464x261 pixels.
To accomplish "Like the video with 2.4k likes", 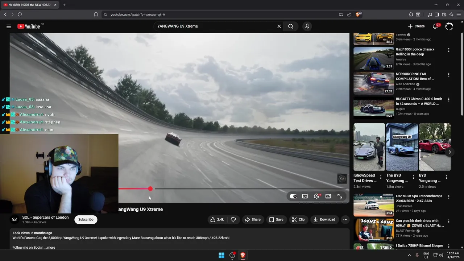I will 217,219.
